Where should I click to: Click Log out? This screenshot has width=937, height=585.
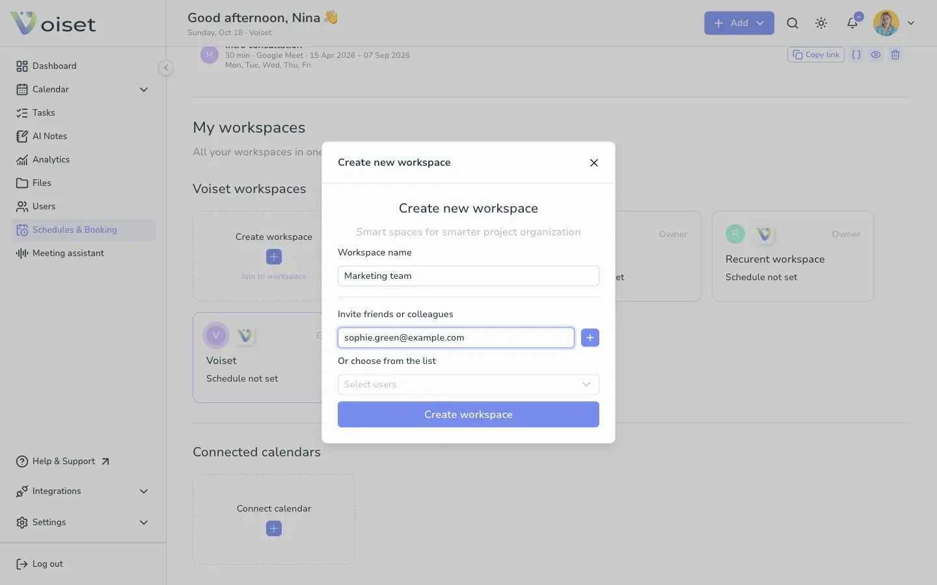coord(40,564)
